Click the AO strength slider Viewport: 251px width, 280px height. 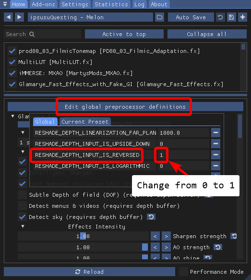pos(83,247)
